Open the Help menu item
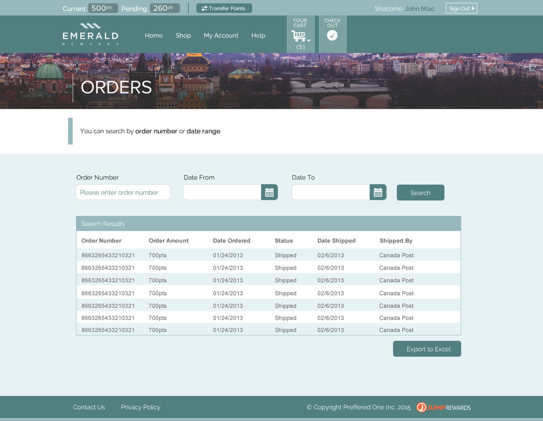The width and height of the screenshot is (543, 421). click(258, 35)
